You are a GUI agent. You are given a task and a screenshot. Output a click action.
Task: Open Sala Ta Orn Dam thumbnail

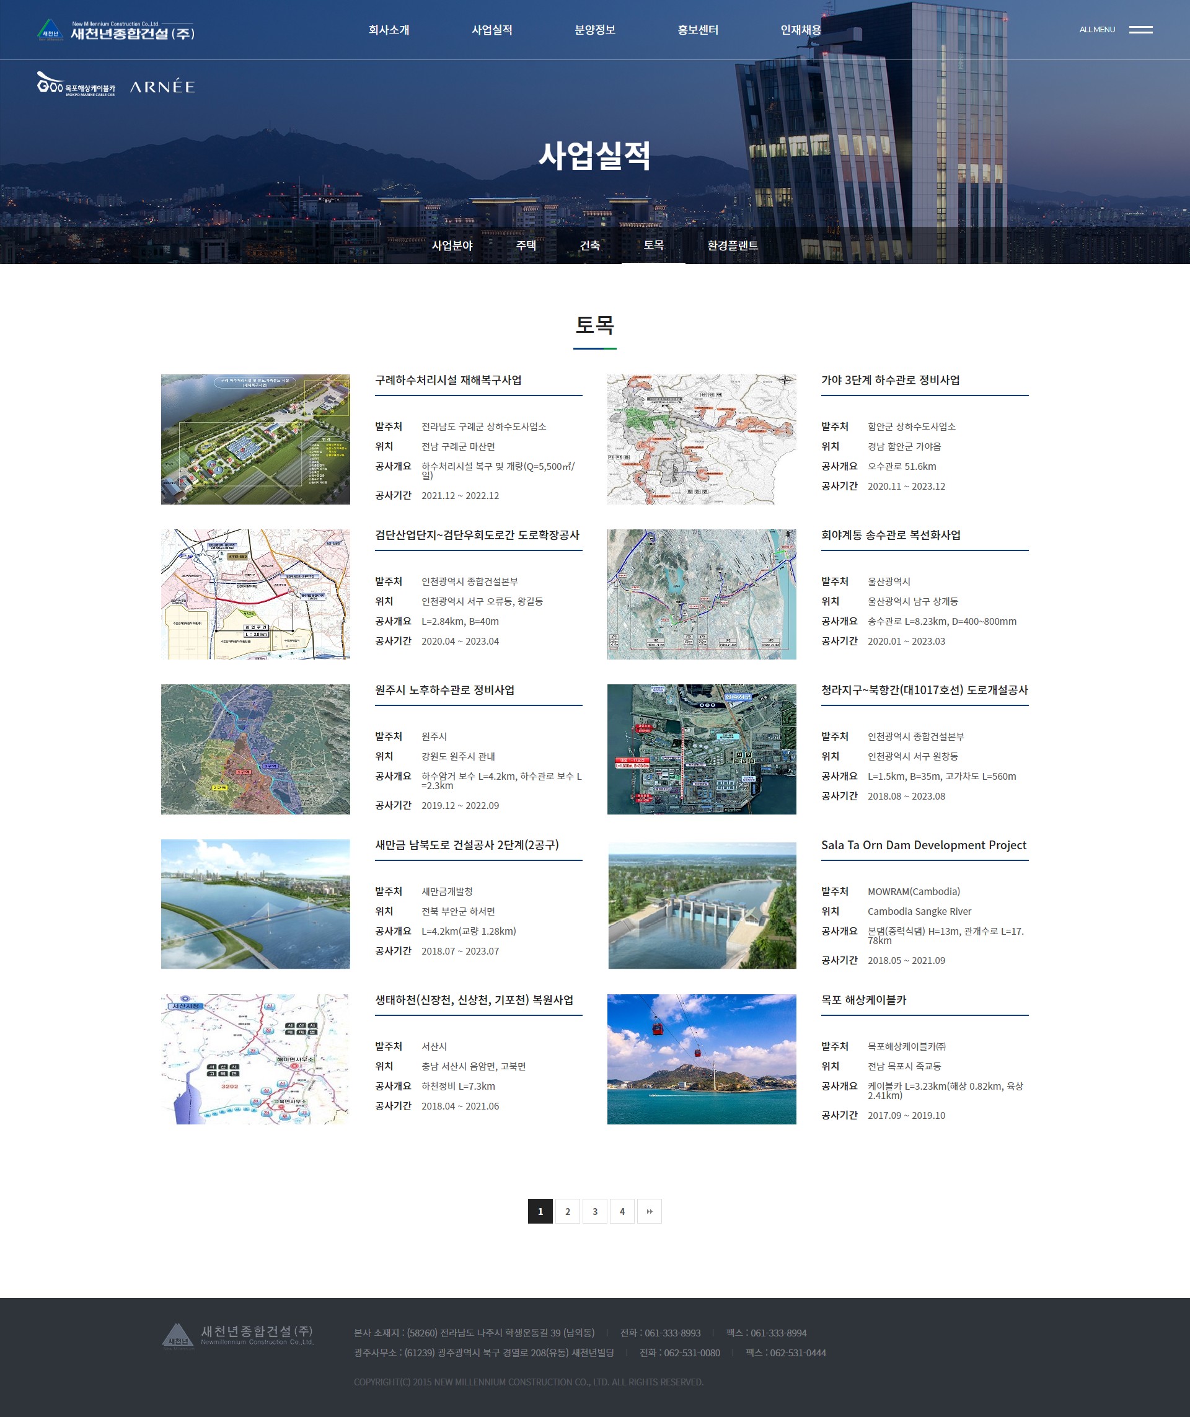(x=702, y=904)
